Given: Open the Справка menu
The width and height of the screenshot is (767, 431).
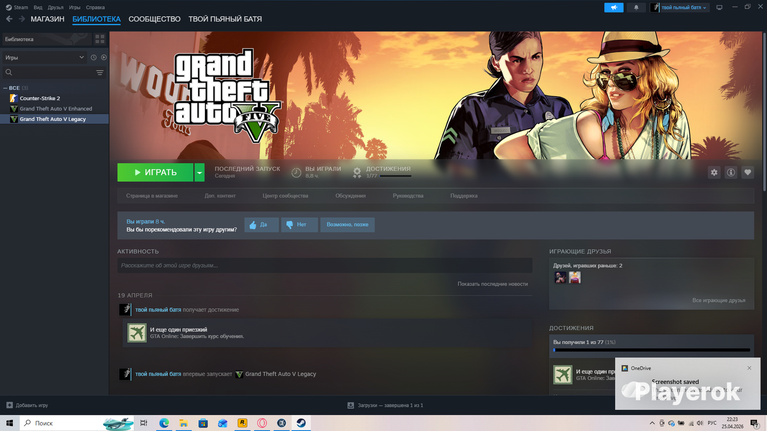Looking at the screenshot, I should coord(95,7).
